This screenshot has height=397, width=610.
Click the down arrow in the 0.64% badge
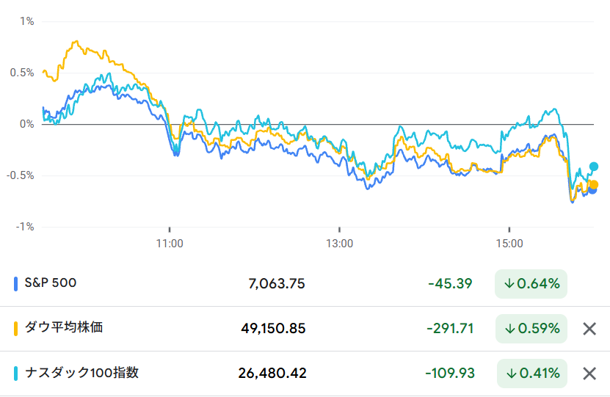coord(509,283)
